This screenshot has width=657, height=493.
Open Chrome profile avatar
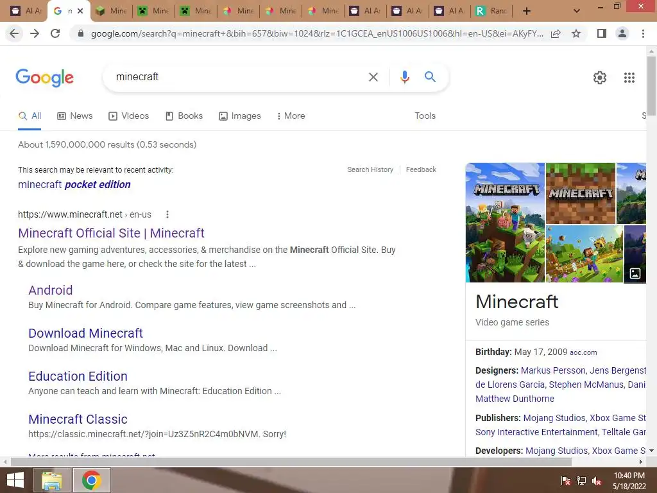[x=622, y=33]
